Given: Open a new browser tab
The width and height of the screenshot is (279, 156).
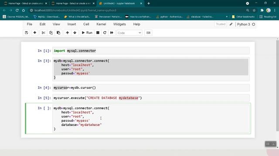Looking at the screenshot, I should click(x=149, y=3).
